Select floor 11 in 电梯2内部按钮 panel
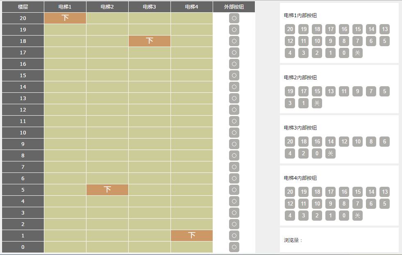The height and width of the screenshot is (255, 402). point(344,91)
